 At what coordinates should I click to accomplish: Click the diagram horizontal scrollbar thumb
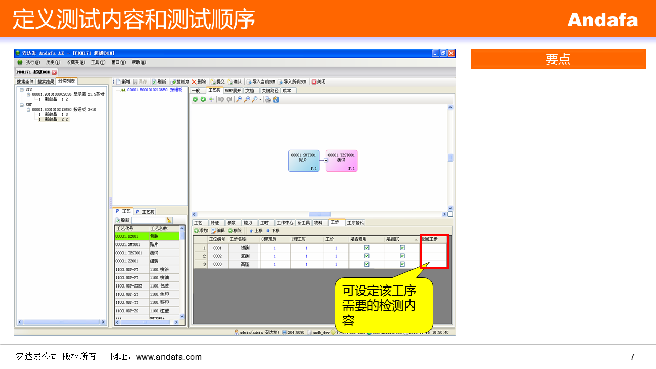[x=319, y=214]
